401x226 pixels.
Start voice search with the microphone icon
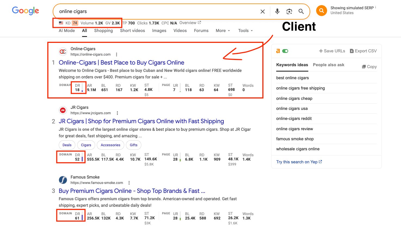click(277, 11)
